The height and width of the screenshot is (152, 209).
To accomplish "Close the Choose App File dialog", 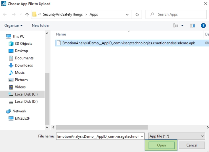I will 206,4.
